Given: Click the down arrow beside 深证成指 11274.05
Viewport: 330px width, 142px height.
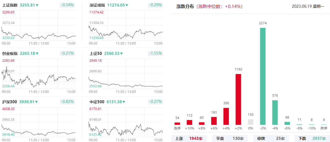Looking at the screenshot, I should click(x=126, y=5).
